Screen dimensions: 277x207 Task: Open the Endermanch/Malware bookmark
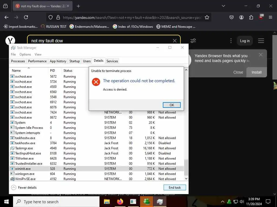tap(89, 27)
